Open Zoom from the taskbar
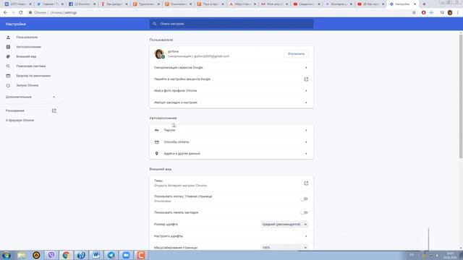The image size is (463, 260). pos(126,255)
